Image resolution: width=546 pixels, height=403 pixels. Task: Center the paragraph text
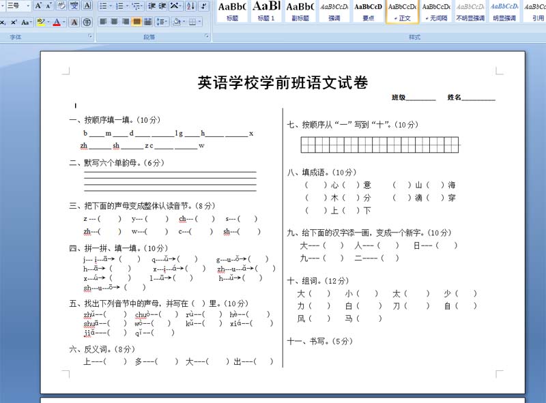pyautogui.click(x=115, y=22)
